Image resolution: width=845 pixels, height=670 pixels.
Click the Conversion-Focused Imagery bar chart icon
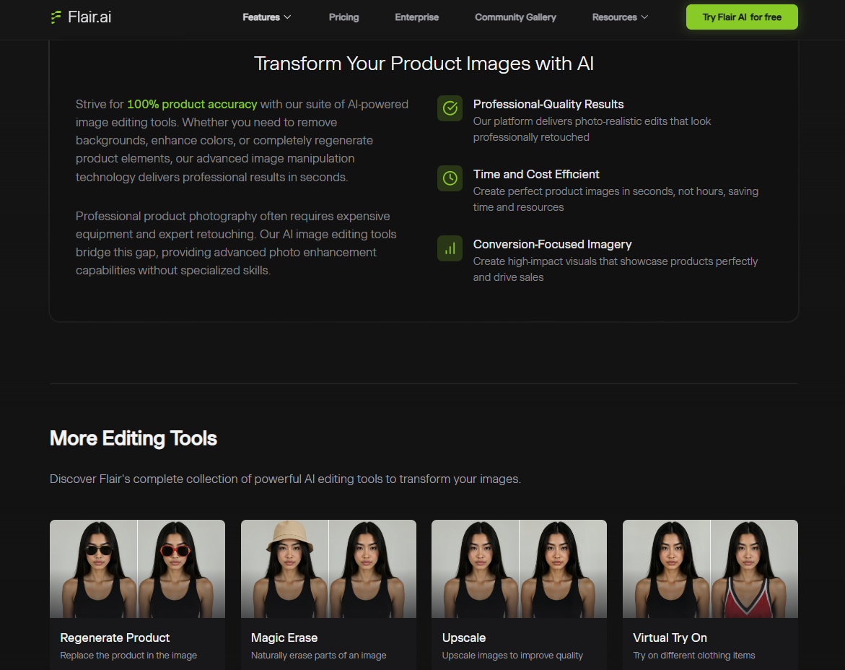pos(450,248)
